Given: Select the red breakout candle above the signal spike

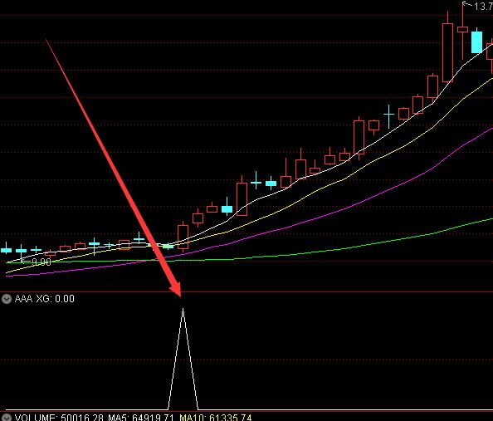Looking at the screenshot, I should point(183,237).
